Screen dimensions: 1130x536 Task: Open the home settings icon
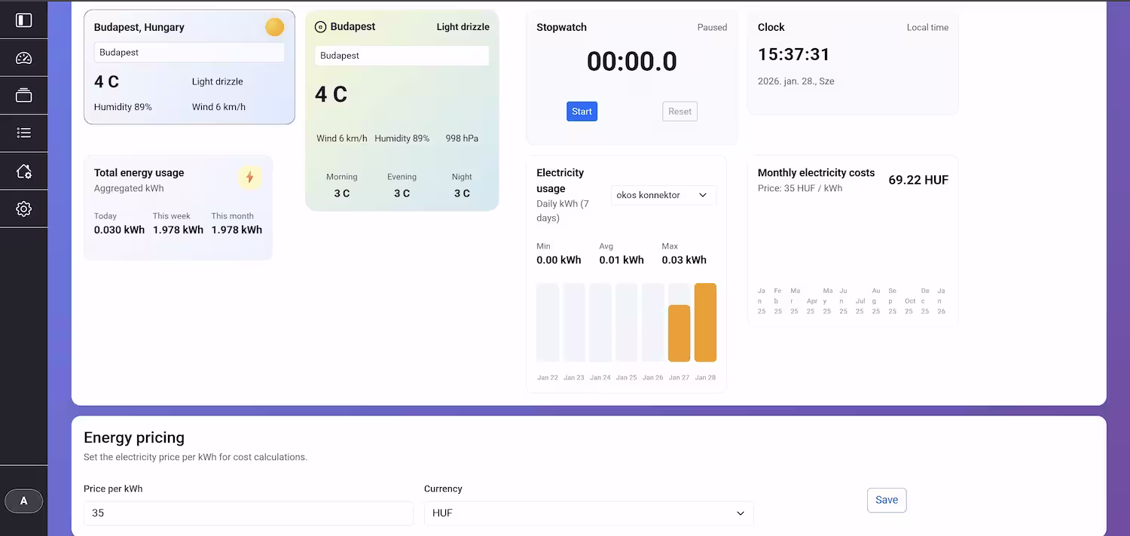[x=24, y=171]
